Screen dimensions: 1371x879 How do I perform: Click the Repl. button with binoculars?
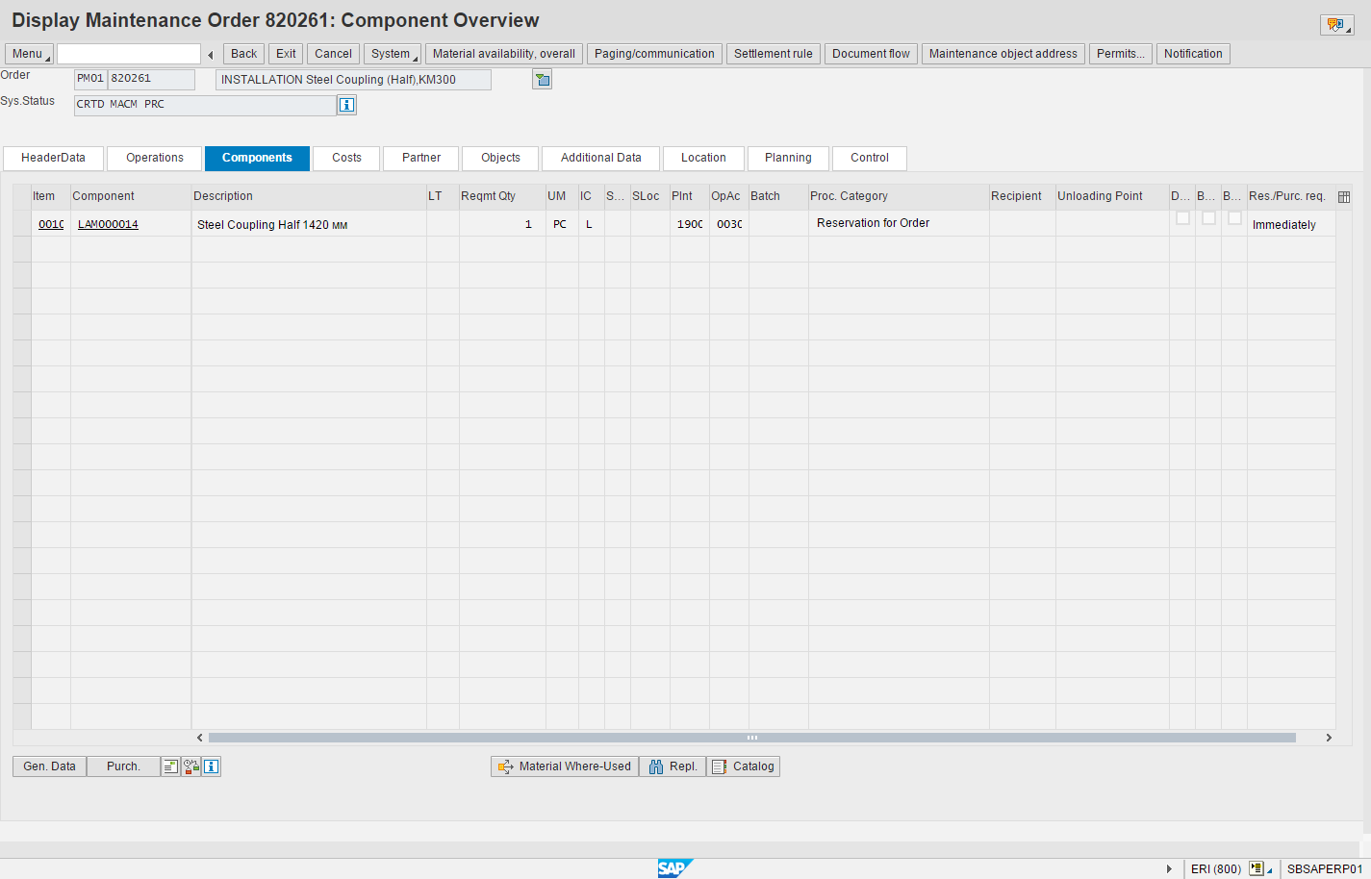(673, 766)
